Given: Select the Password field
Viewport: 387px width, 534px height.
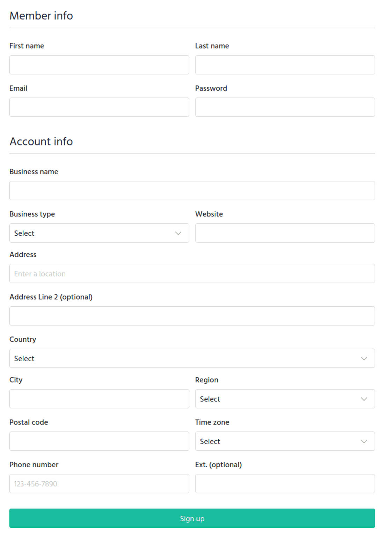Looking at the screenshot, I should tap(285, 107).
